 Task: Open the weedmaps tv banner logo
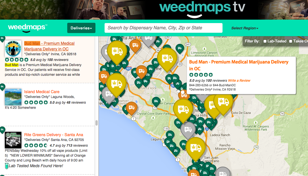click(x=202, y=9)
